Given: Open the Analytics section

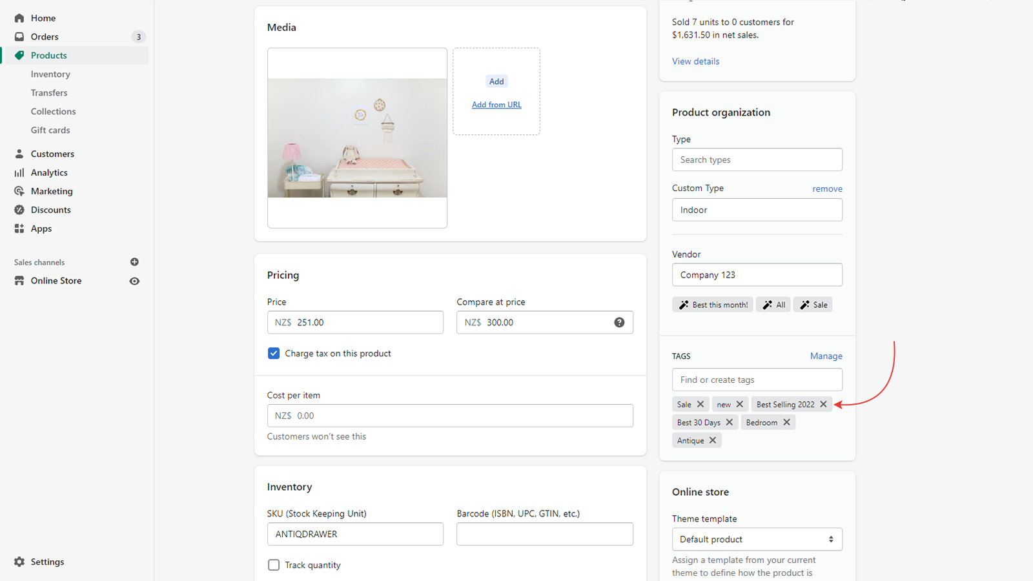Looking at the screenshot, I should tap(49, 172).
